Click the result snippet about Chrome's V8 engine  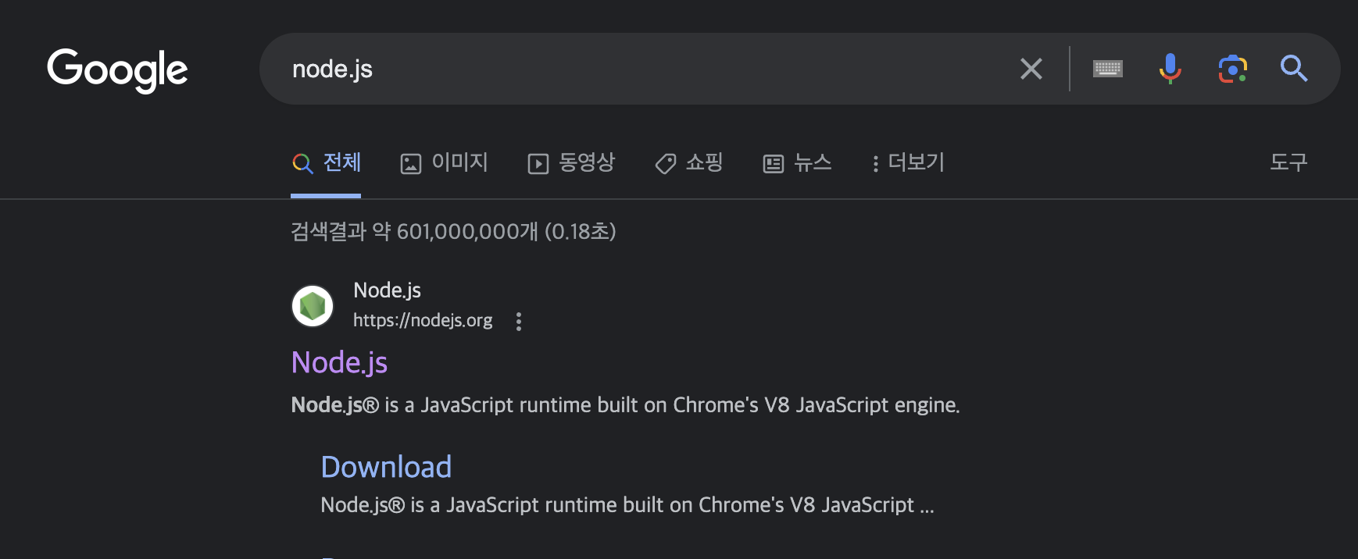click(x=625, y=405)
